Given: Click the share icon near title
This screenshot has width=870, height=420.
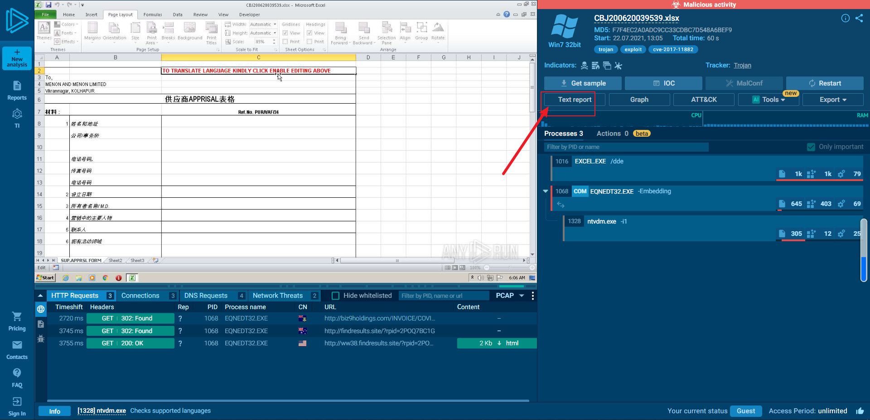Looking at the screenshot, I should tap(859, 18).
